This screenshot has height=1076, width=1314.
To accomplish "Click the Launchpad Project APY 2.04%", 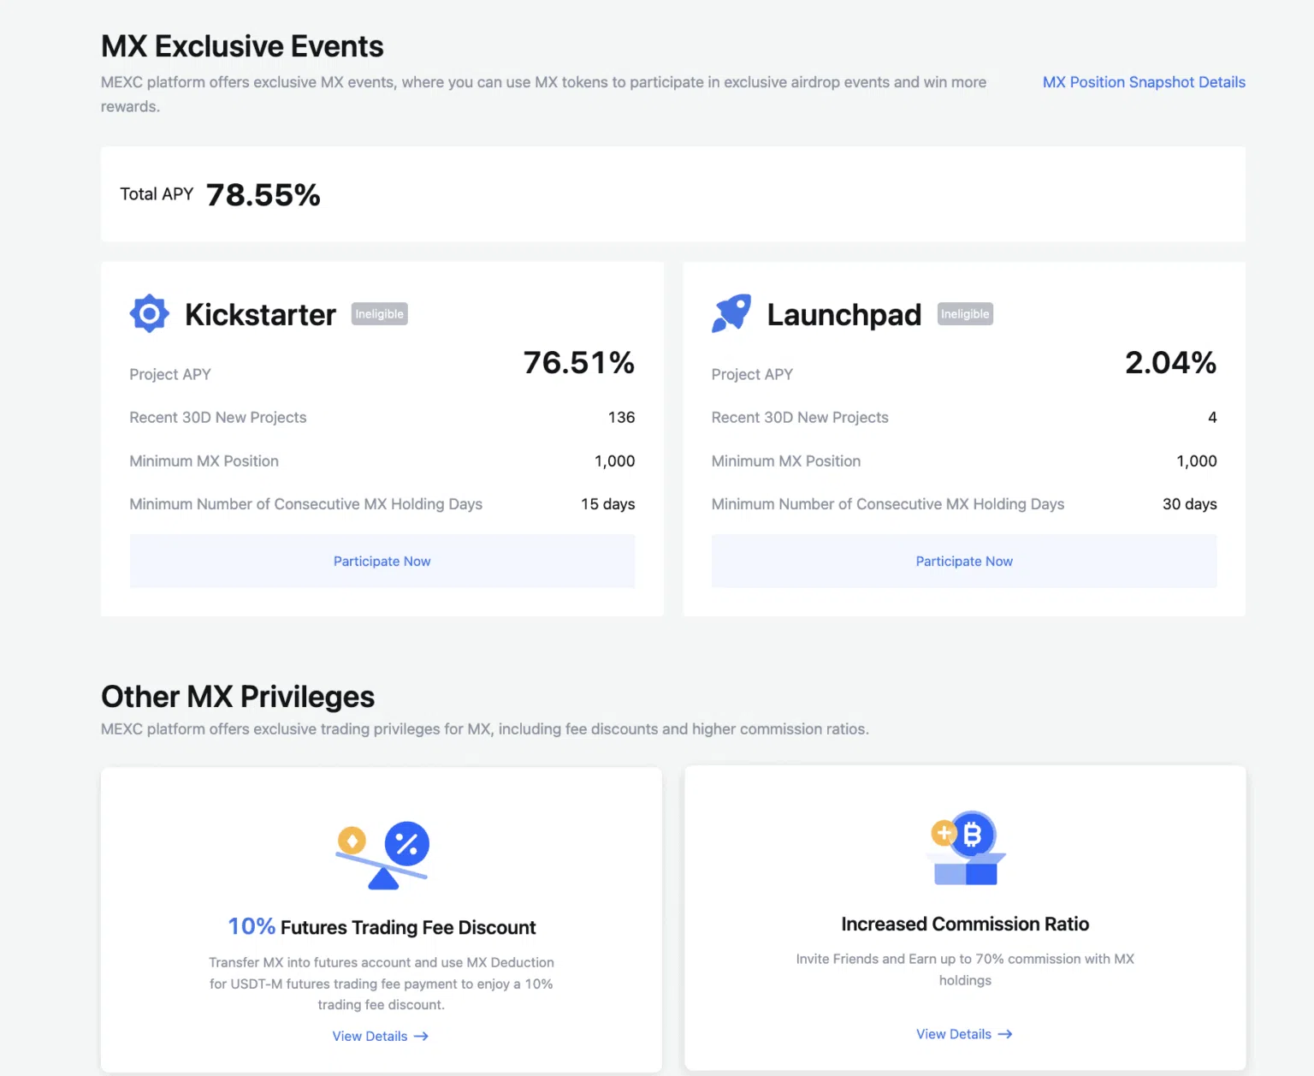I will tap(1171, 363).
